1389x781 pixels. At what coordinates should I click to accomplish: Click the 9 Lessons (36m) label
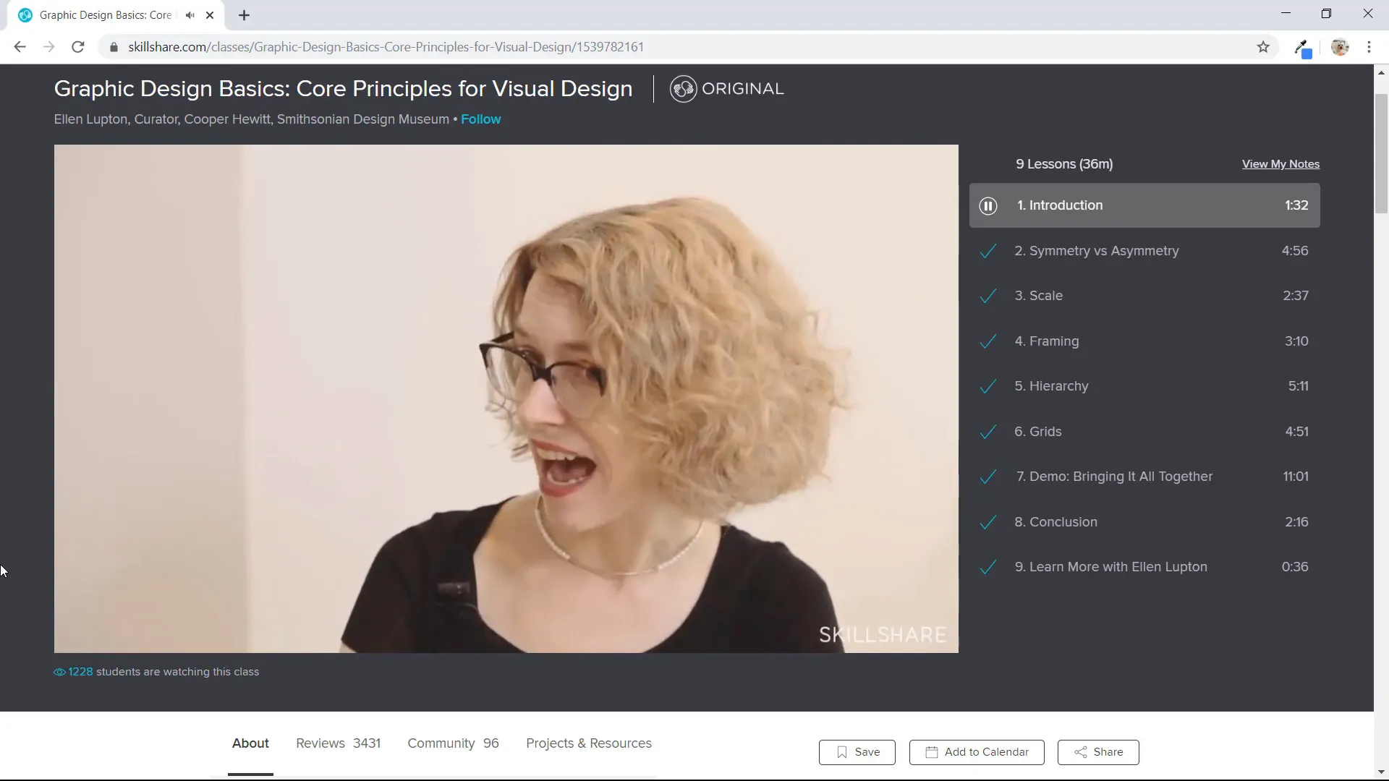pyautogui.click(x=1064, y=164)
